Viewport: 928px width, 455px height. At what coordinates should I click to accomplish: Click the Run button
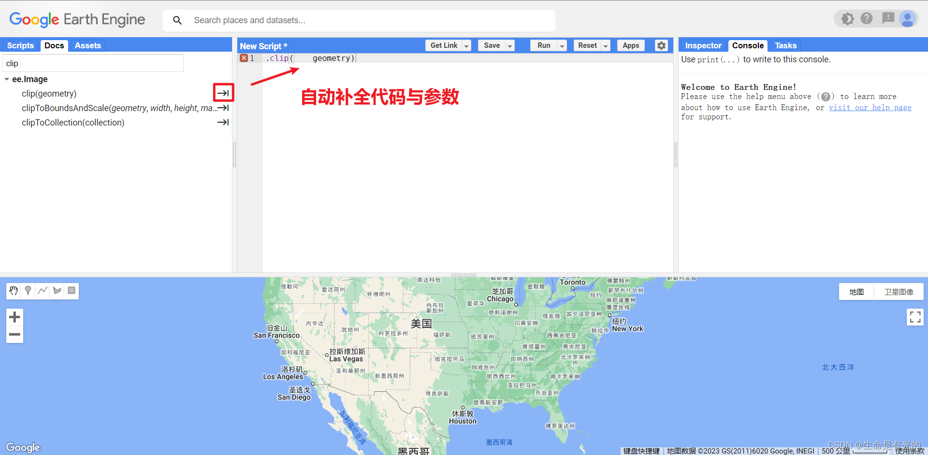click(544, 45)
